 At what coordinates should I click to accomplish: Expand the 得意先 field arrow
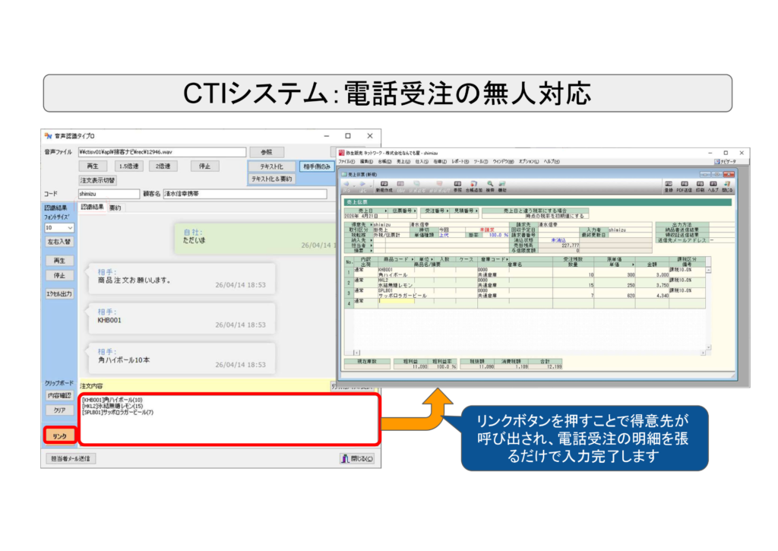[x=371, y=225]
